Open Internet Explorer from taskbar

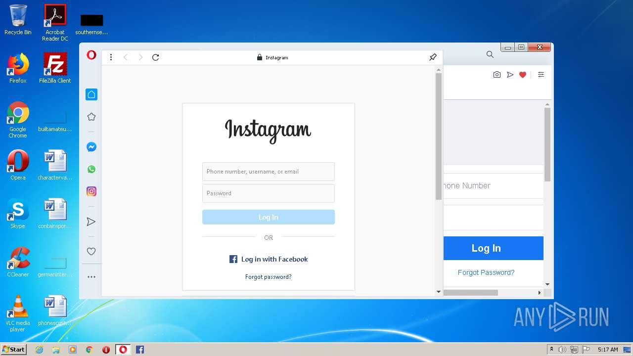[x=39, y=350]
